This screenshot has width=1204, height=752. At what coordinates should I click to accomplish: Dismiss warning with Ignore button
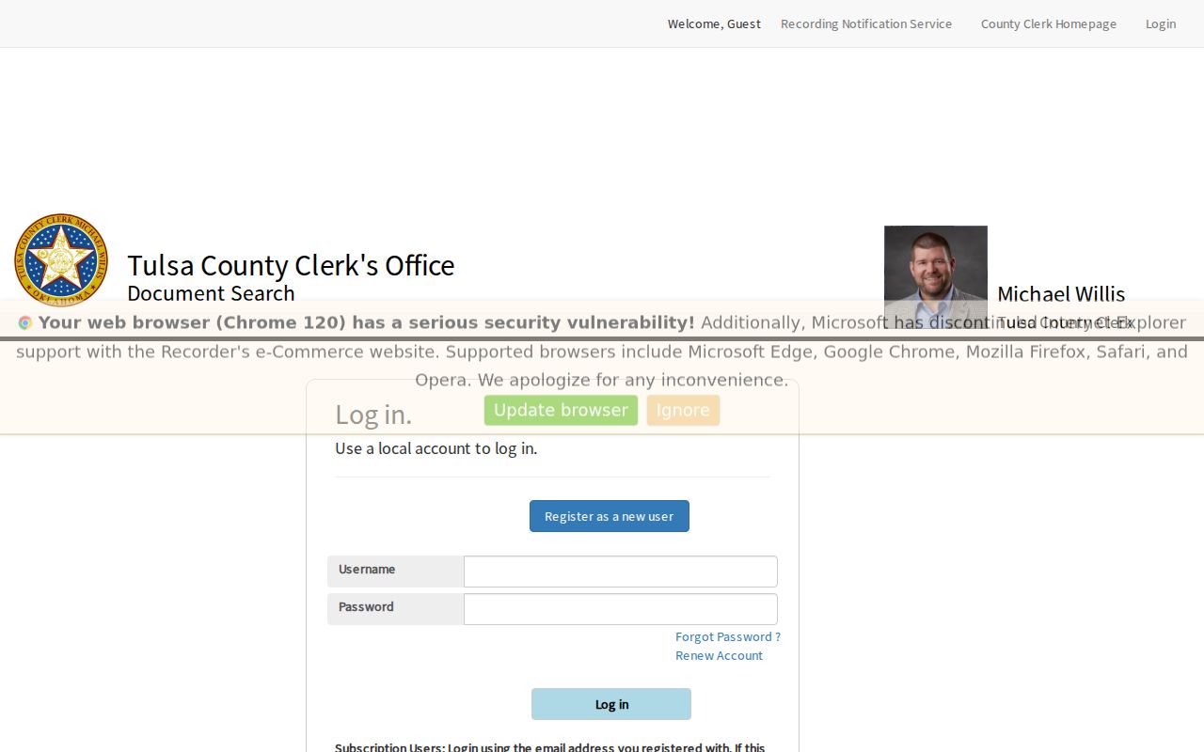[683, 410]
